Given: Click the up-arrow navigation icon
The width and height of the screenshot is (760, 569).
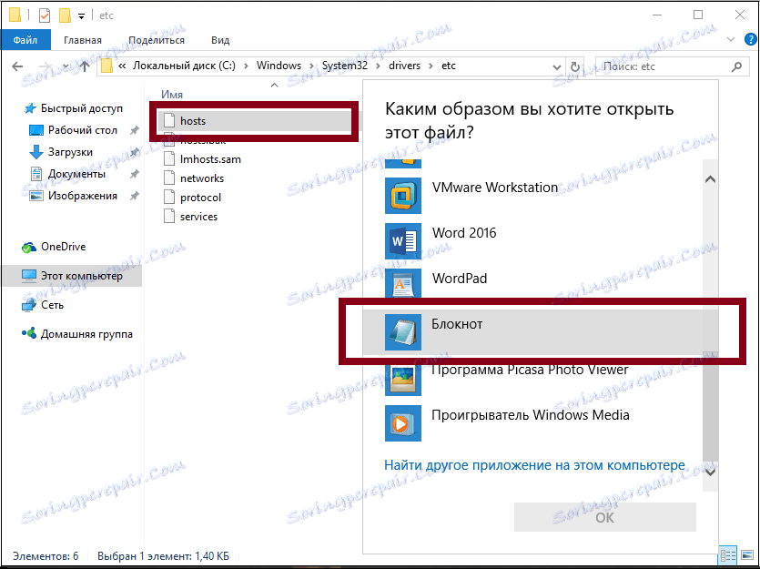Looking at the screenshot, I should (85, 66).
